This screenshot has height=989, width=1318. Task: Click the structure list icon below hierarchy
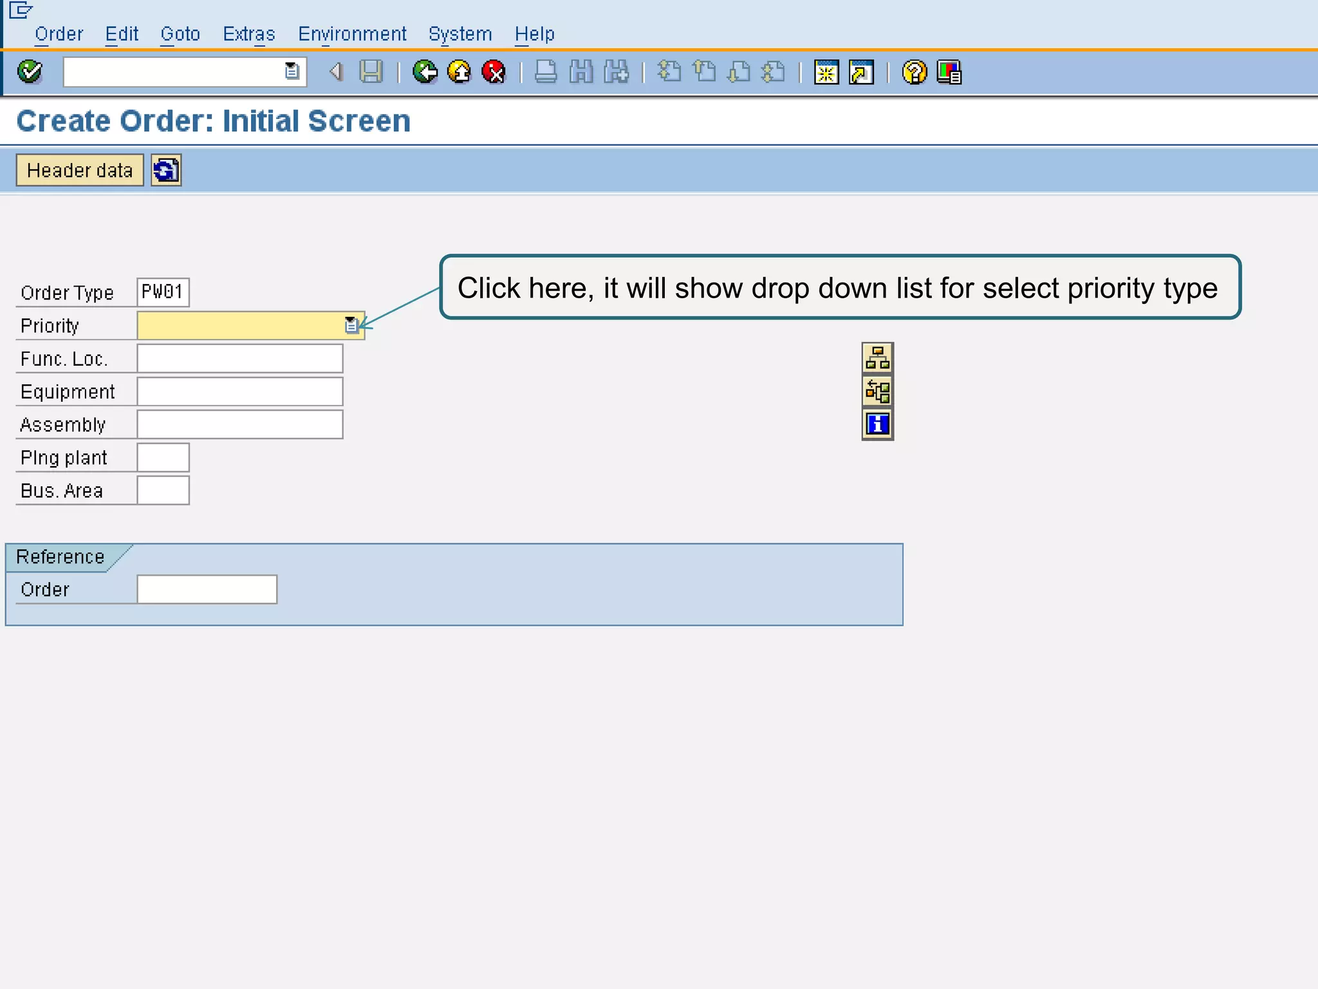click(x=878, y=391)
